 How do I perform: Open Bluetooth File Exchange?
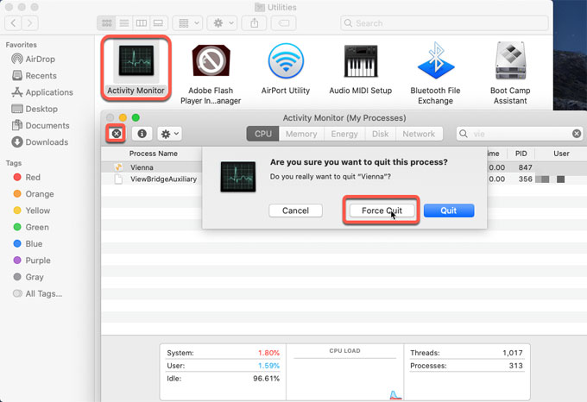pyautogui.click(x=435, y=62)
